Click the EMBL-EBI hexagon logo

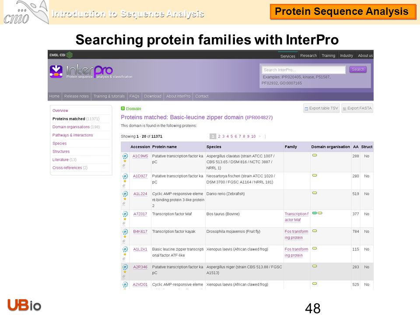pos(70,55)
